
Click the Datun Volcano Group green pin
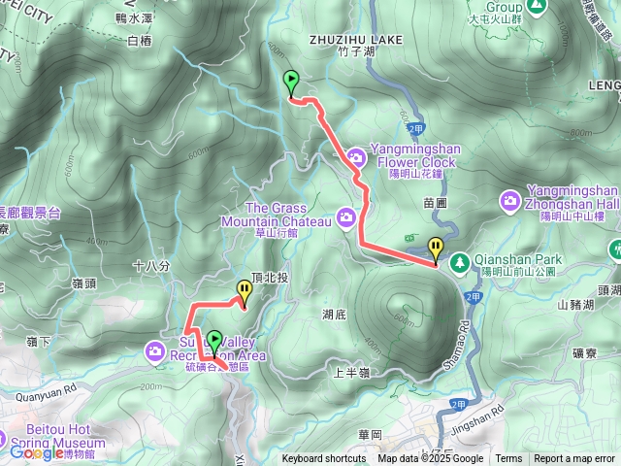pos(535,8)
